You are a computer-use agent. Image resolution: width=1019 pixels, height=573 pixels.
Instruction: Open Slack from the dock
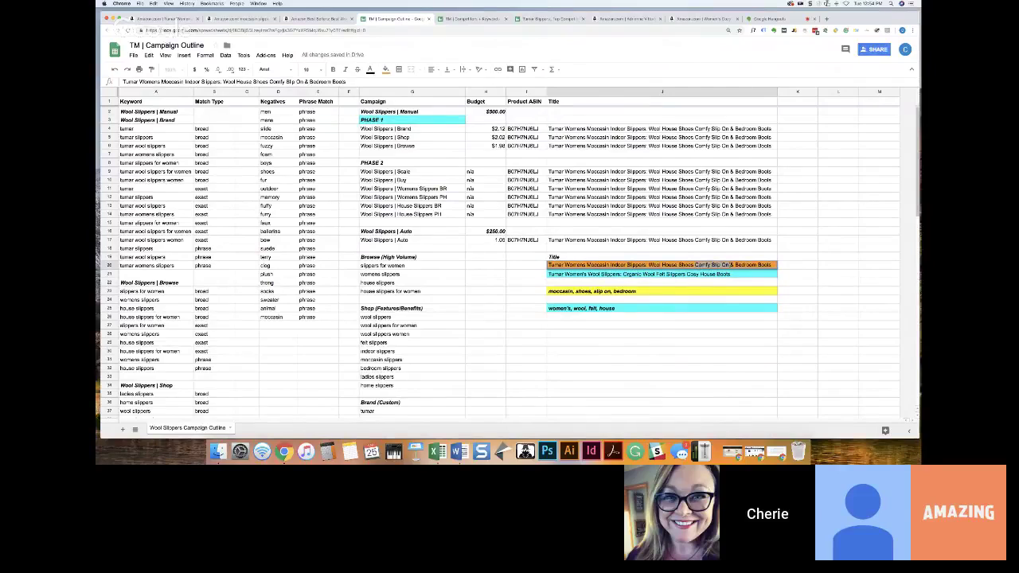pyautogui.click(x=657, y=452)
